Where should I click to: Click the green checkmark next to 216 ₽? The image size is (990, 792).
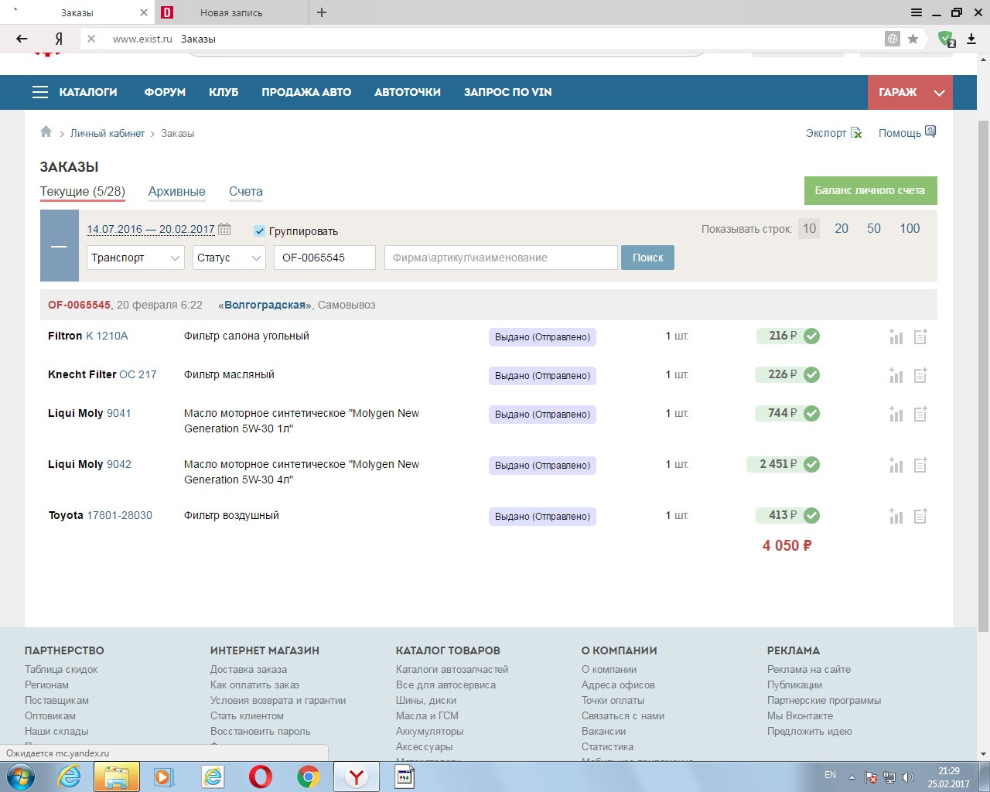pyautogui.click(x=811, y=336)
